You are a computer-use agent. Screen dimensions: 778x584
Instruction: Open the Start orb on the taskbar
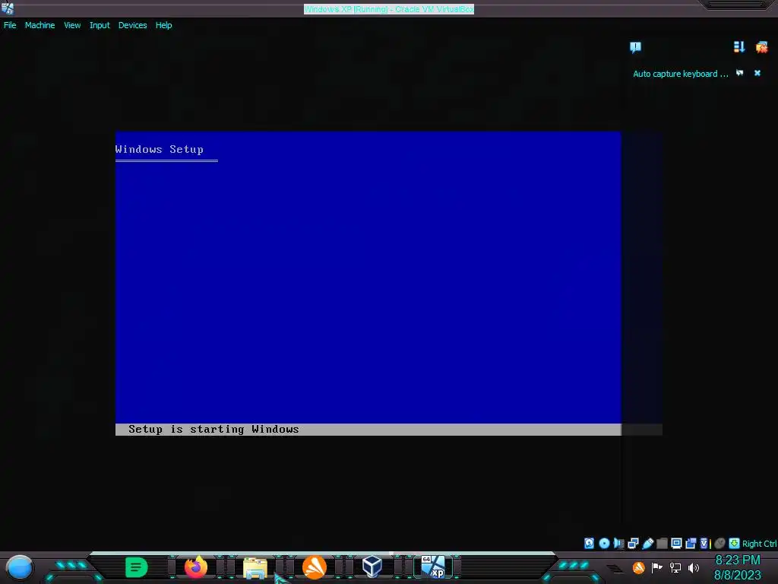pyautogui.click(x=19, y=567)
